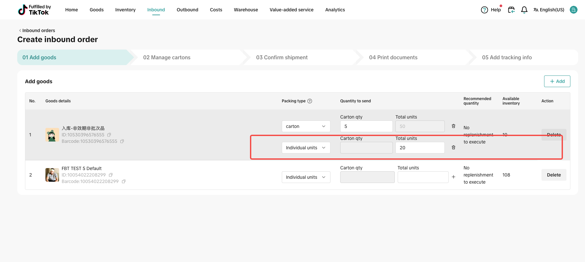Expand the carton packing type dropdown
This screenshot has height=262, width=585.
pos(306,126)
